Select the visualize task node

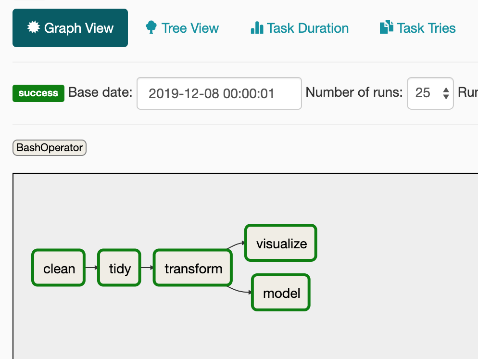point(281,243)
